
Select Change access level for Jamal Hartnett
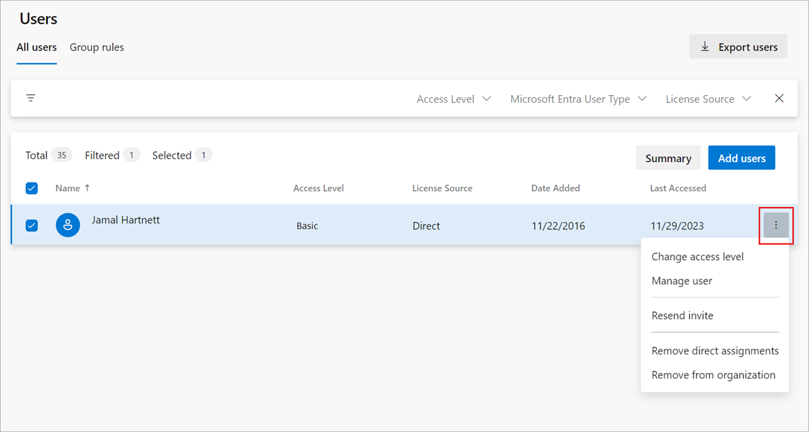pyautogui.click(x=697, y=256)
